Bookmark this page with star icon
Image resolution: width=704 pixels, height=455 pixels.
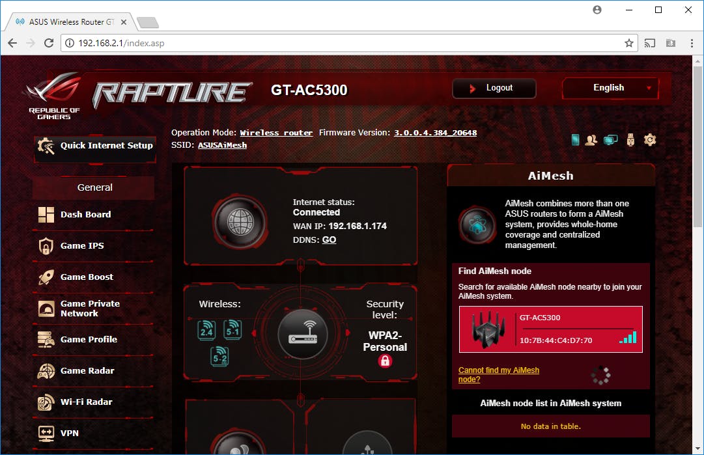(628, 43)
